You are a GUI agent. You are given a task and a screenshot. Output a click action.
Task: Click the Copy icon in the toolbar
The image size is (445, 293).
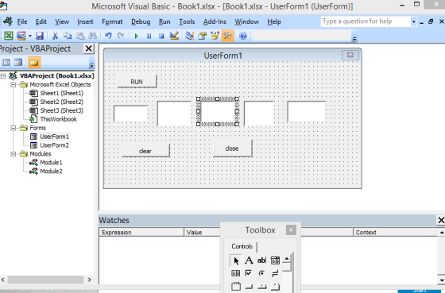click(x=68, y=36)
